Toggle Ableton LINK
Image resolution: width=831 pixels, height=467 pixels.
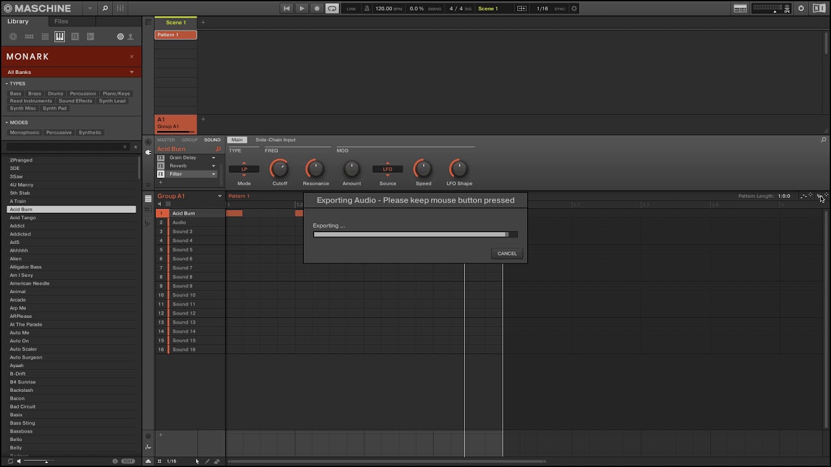click(351, 8)
